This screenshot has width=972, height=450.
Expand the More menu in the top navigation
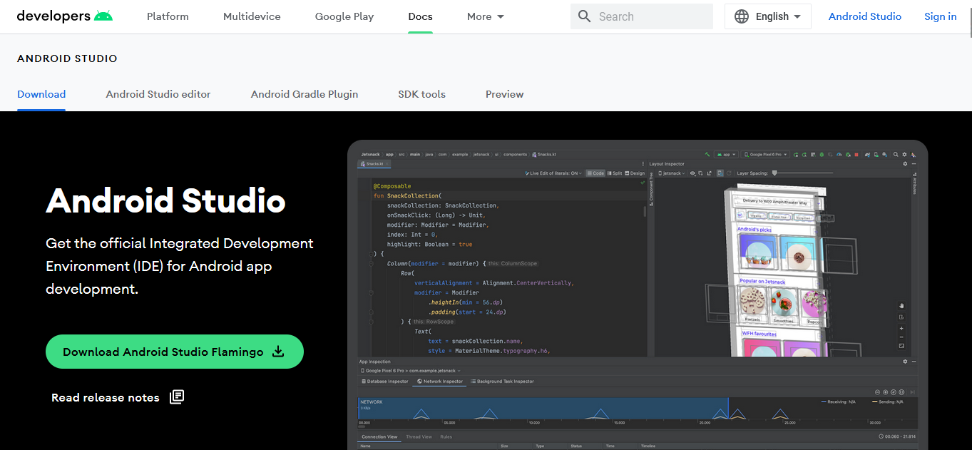point(486,16)
